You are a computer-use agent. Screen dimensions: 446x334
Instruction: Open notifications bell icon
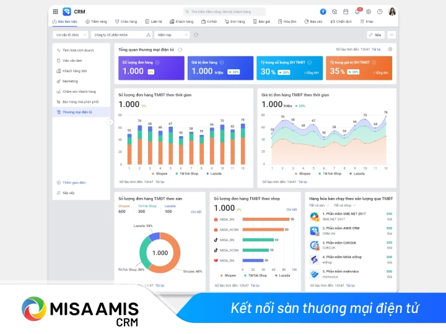pyautogui.click(x=357, y=12)
